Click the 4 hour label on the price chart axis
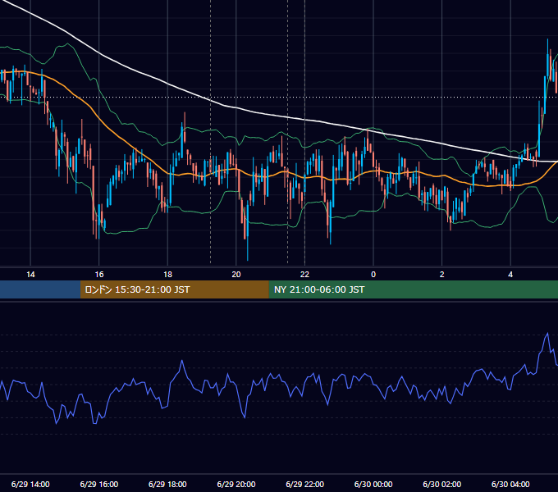558x492 pixels. (510, 275)
